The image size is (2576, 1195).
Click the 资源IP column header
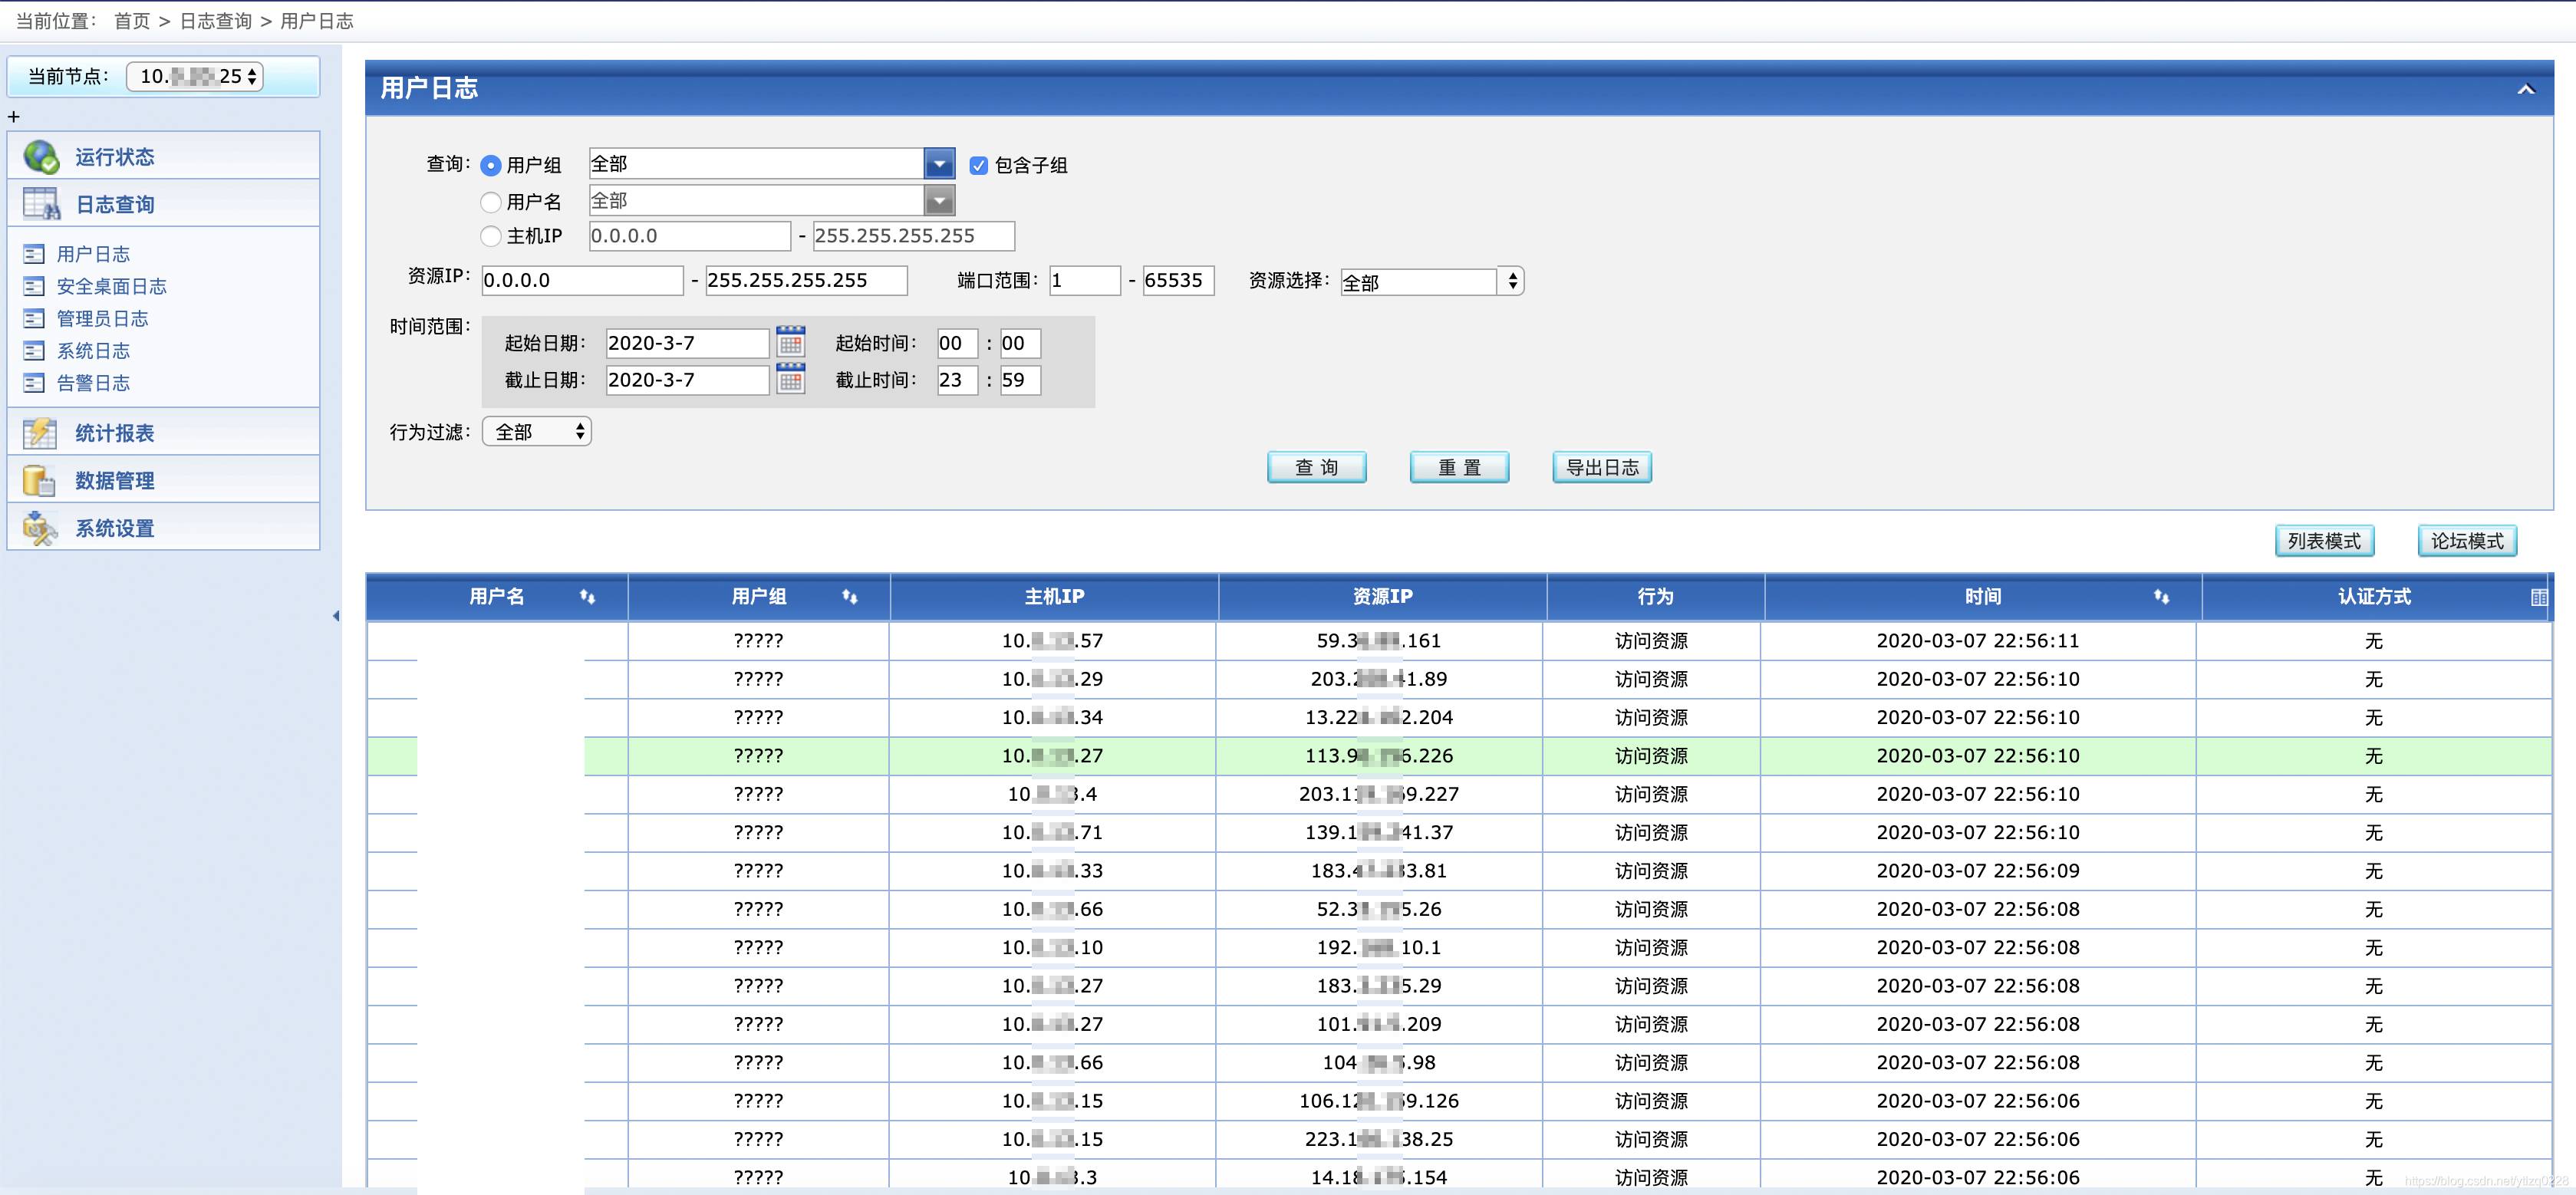click(x=1382, y=597)
